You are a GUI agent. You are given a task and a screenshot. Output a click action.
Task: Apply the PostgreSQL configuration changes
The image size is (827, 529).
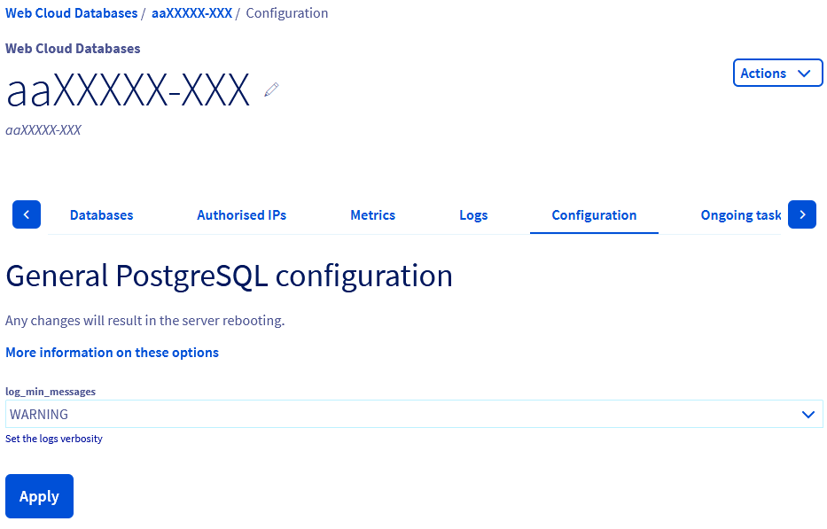point(39,496)
